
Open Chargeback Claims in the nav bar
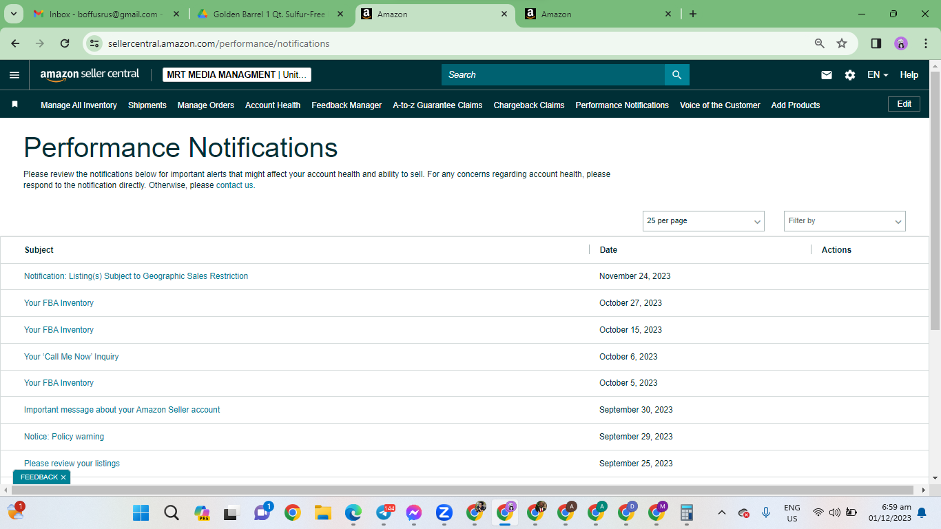(x=529, y=105)
